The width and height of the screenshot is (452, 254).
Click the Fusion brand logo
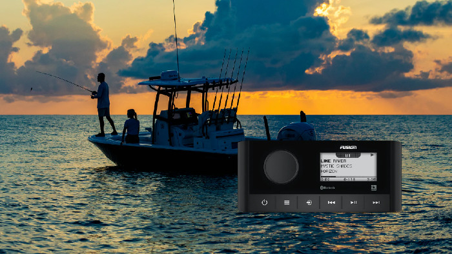click(348, 147)
